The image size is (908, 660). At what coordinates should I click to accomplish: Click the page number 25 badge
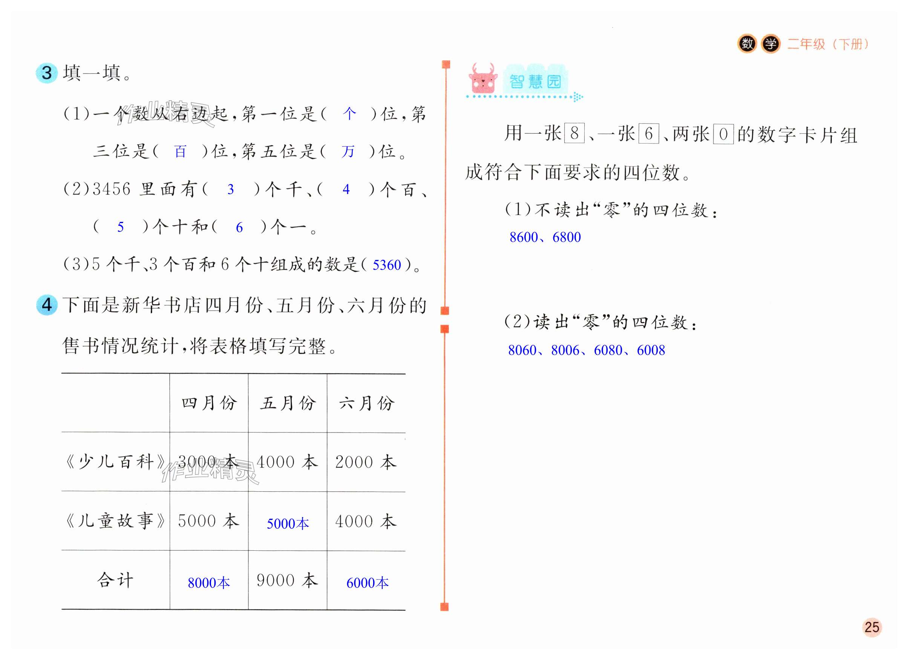tap(872, 627)
